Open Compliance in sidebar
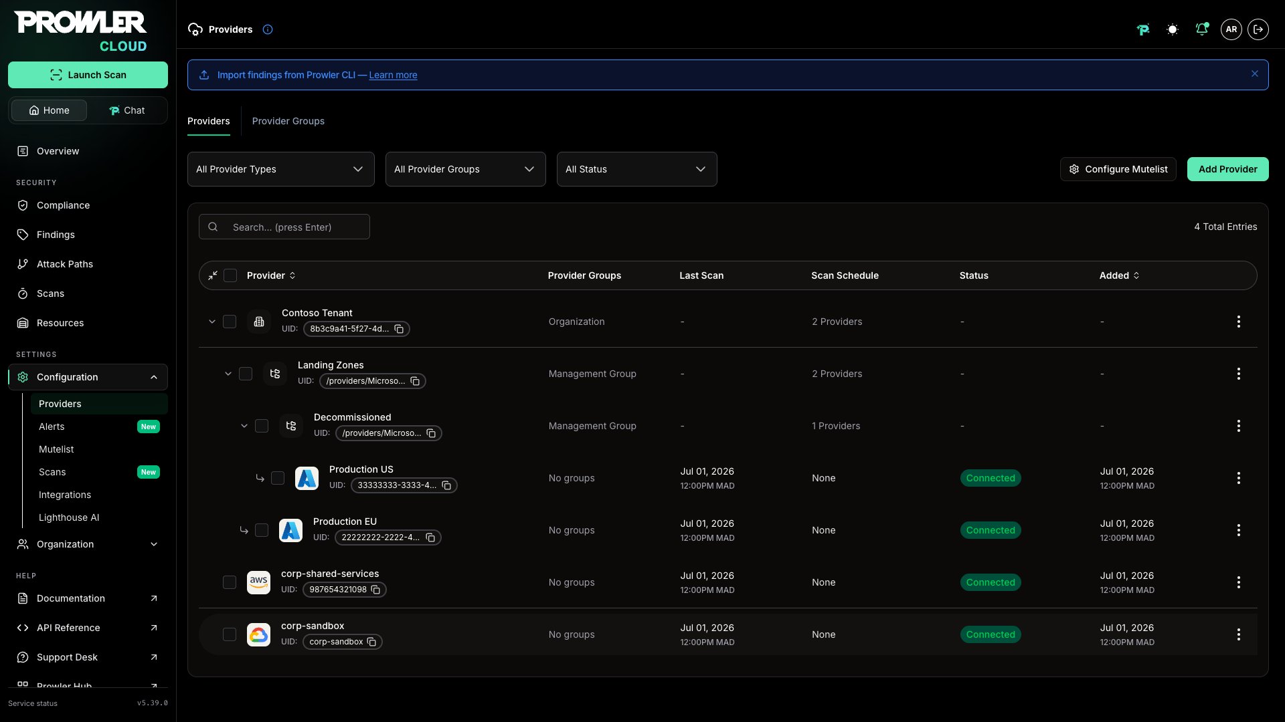Image resolution: width=1285 pixels, height=722 pixels. point(88,205)
